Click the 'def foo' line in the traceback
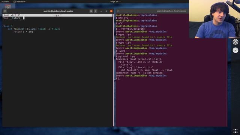Viewport: 240px width, 135px height. [147, 70]
